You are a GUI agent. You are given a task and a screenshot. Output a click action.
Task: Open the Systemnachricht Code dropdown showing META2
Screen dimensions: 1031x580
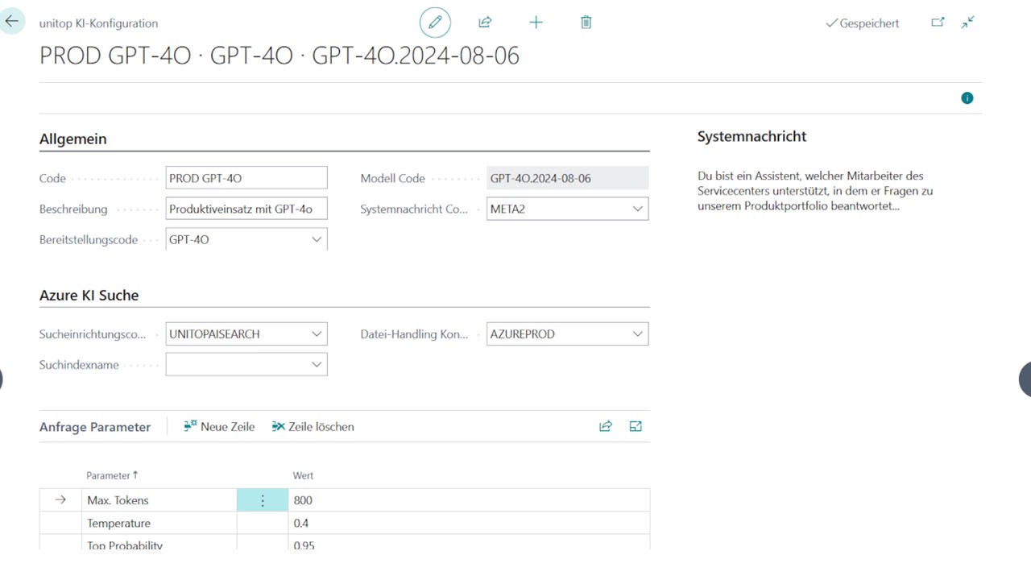tap(637, 209)
